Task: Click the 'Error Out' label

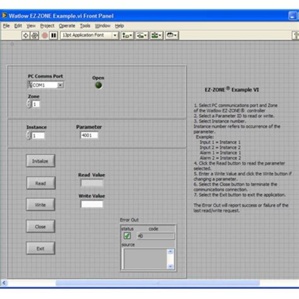Action: click(129, 220)
